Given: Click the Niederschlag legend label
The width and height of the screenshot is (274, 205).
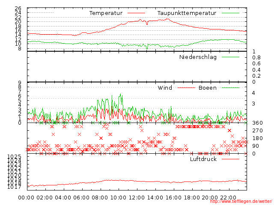Looking at the screenshot, I should (198, 57).
